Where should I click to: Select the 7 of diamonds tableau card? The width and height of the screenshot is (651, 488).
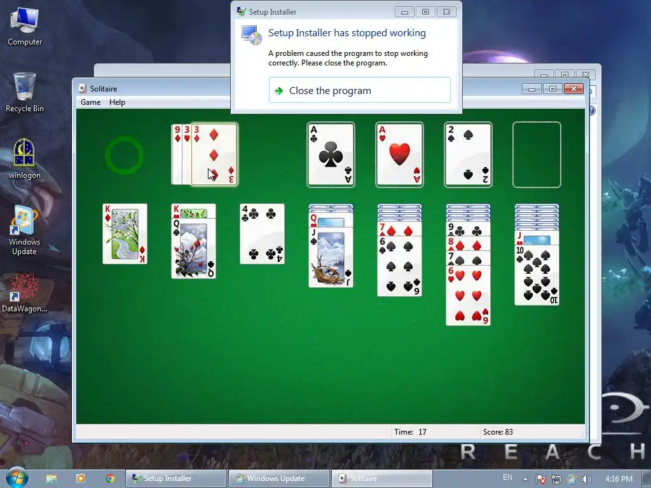coord(399,229)
